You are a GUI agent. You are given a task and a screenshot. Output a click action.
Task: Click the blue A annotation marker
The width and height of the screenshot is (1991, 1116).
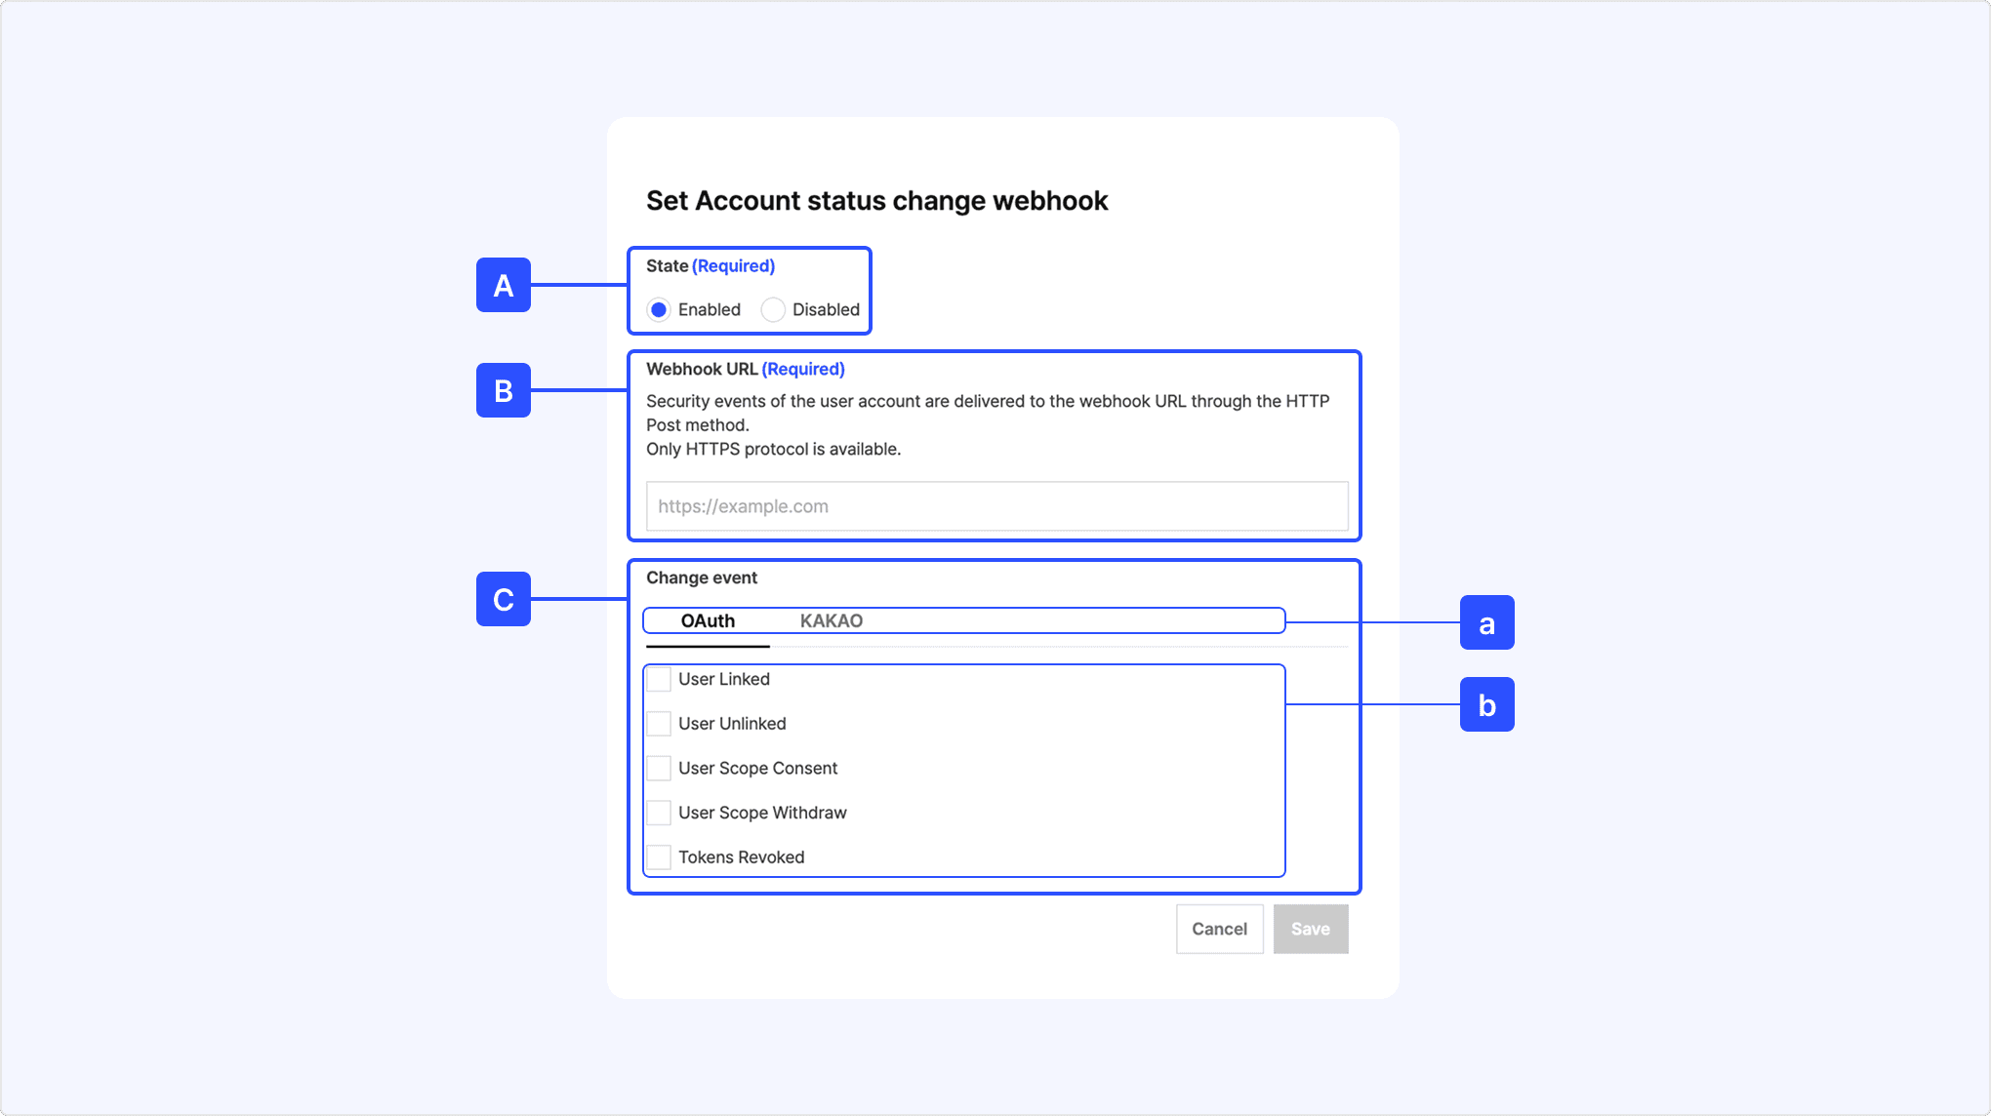[504, 285]
